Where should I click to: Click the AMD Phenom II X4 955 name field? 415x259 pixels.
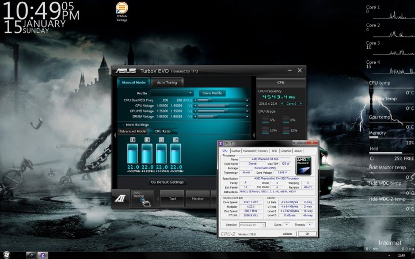click(x=265, y=159)
